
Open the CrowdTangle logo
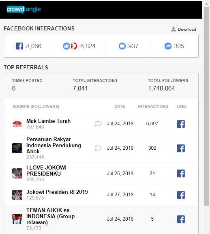coord(24,10)
